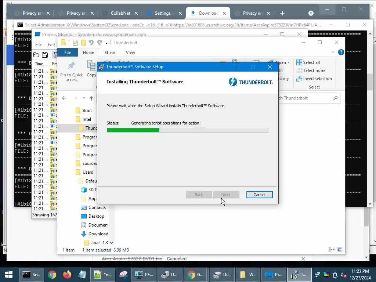Switch to the View ribbon tab
Screen dimensions: 376x282
[x=130, y=53]
